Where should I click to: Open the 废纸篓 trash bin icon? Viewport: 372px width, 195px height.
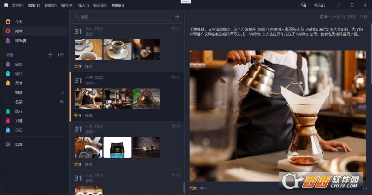(8, 40)
